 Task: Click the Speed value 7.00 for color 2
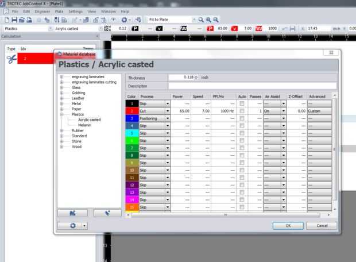coord(206,111)
